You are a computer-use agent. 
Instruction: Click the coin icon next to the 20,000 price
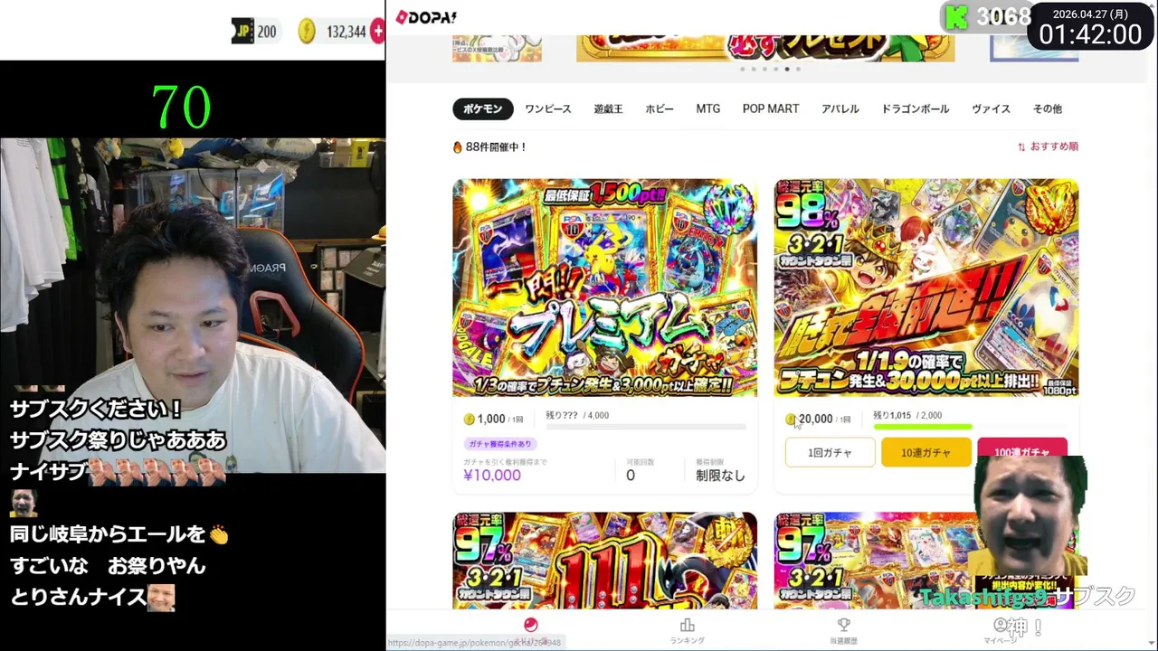(791, 419)
